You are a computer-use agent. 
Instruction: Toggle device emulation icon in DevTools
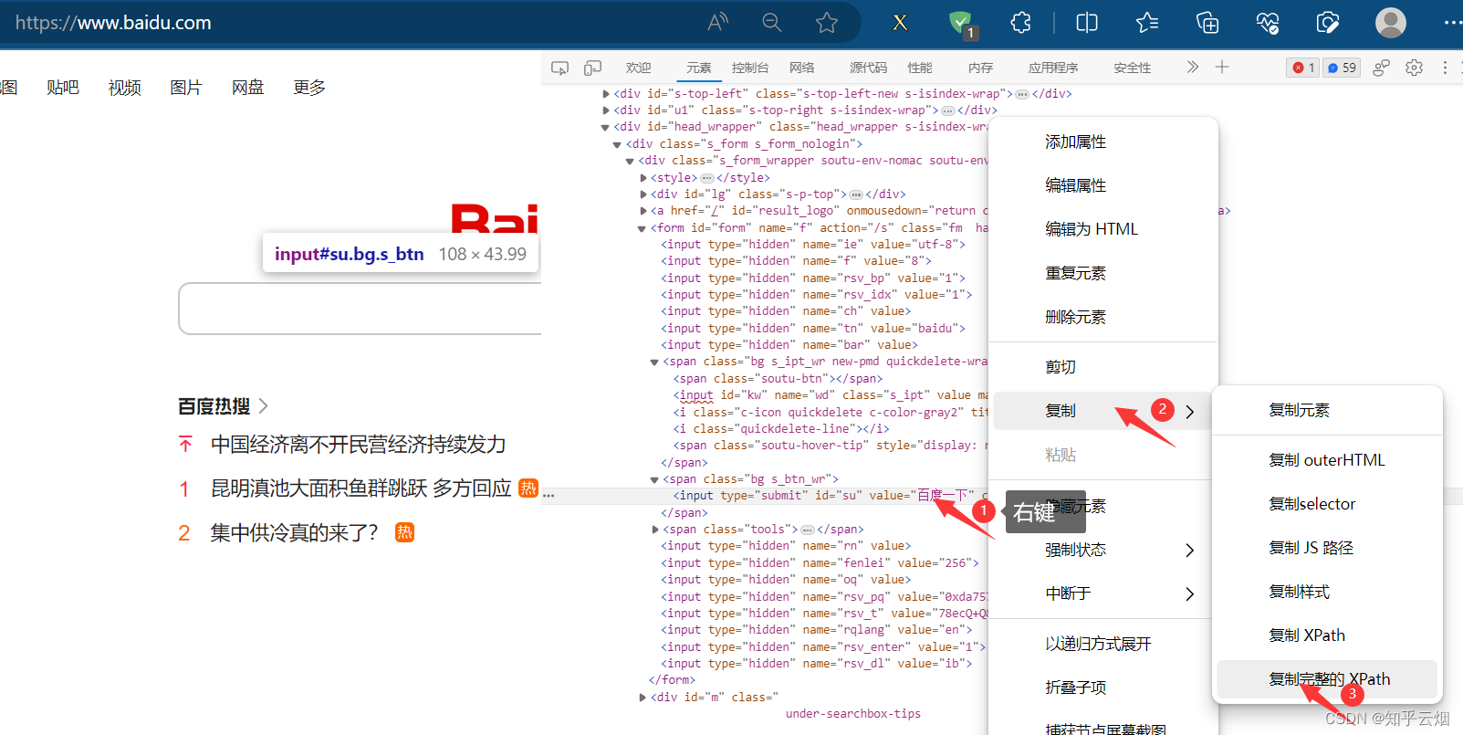[x=593, y=68]
